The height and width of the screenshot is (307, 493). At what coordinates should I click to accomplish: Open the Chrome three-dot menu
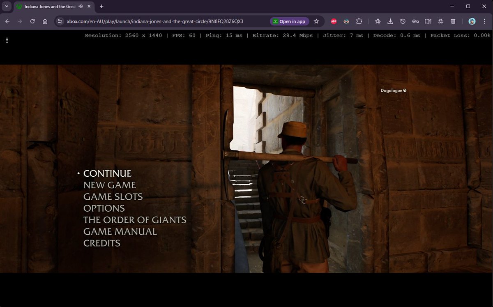click(x=485, y=21)
